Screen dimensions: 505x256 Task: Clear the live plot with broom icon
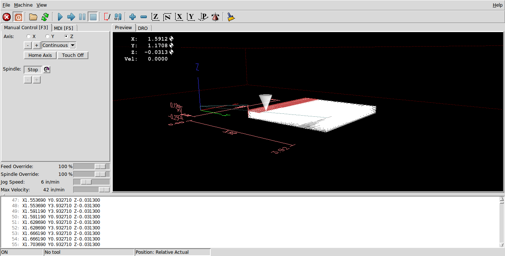231,17
